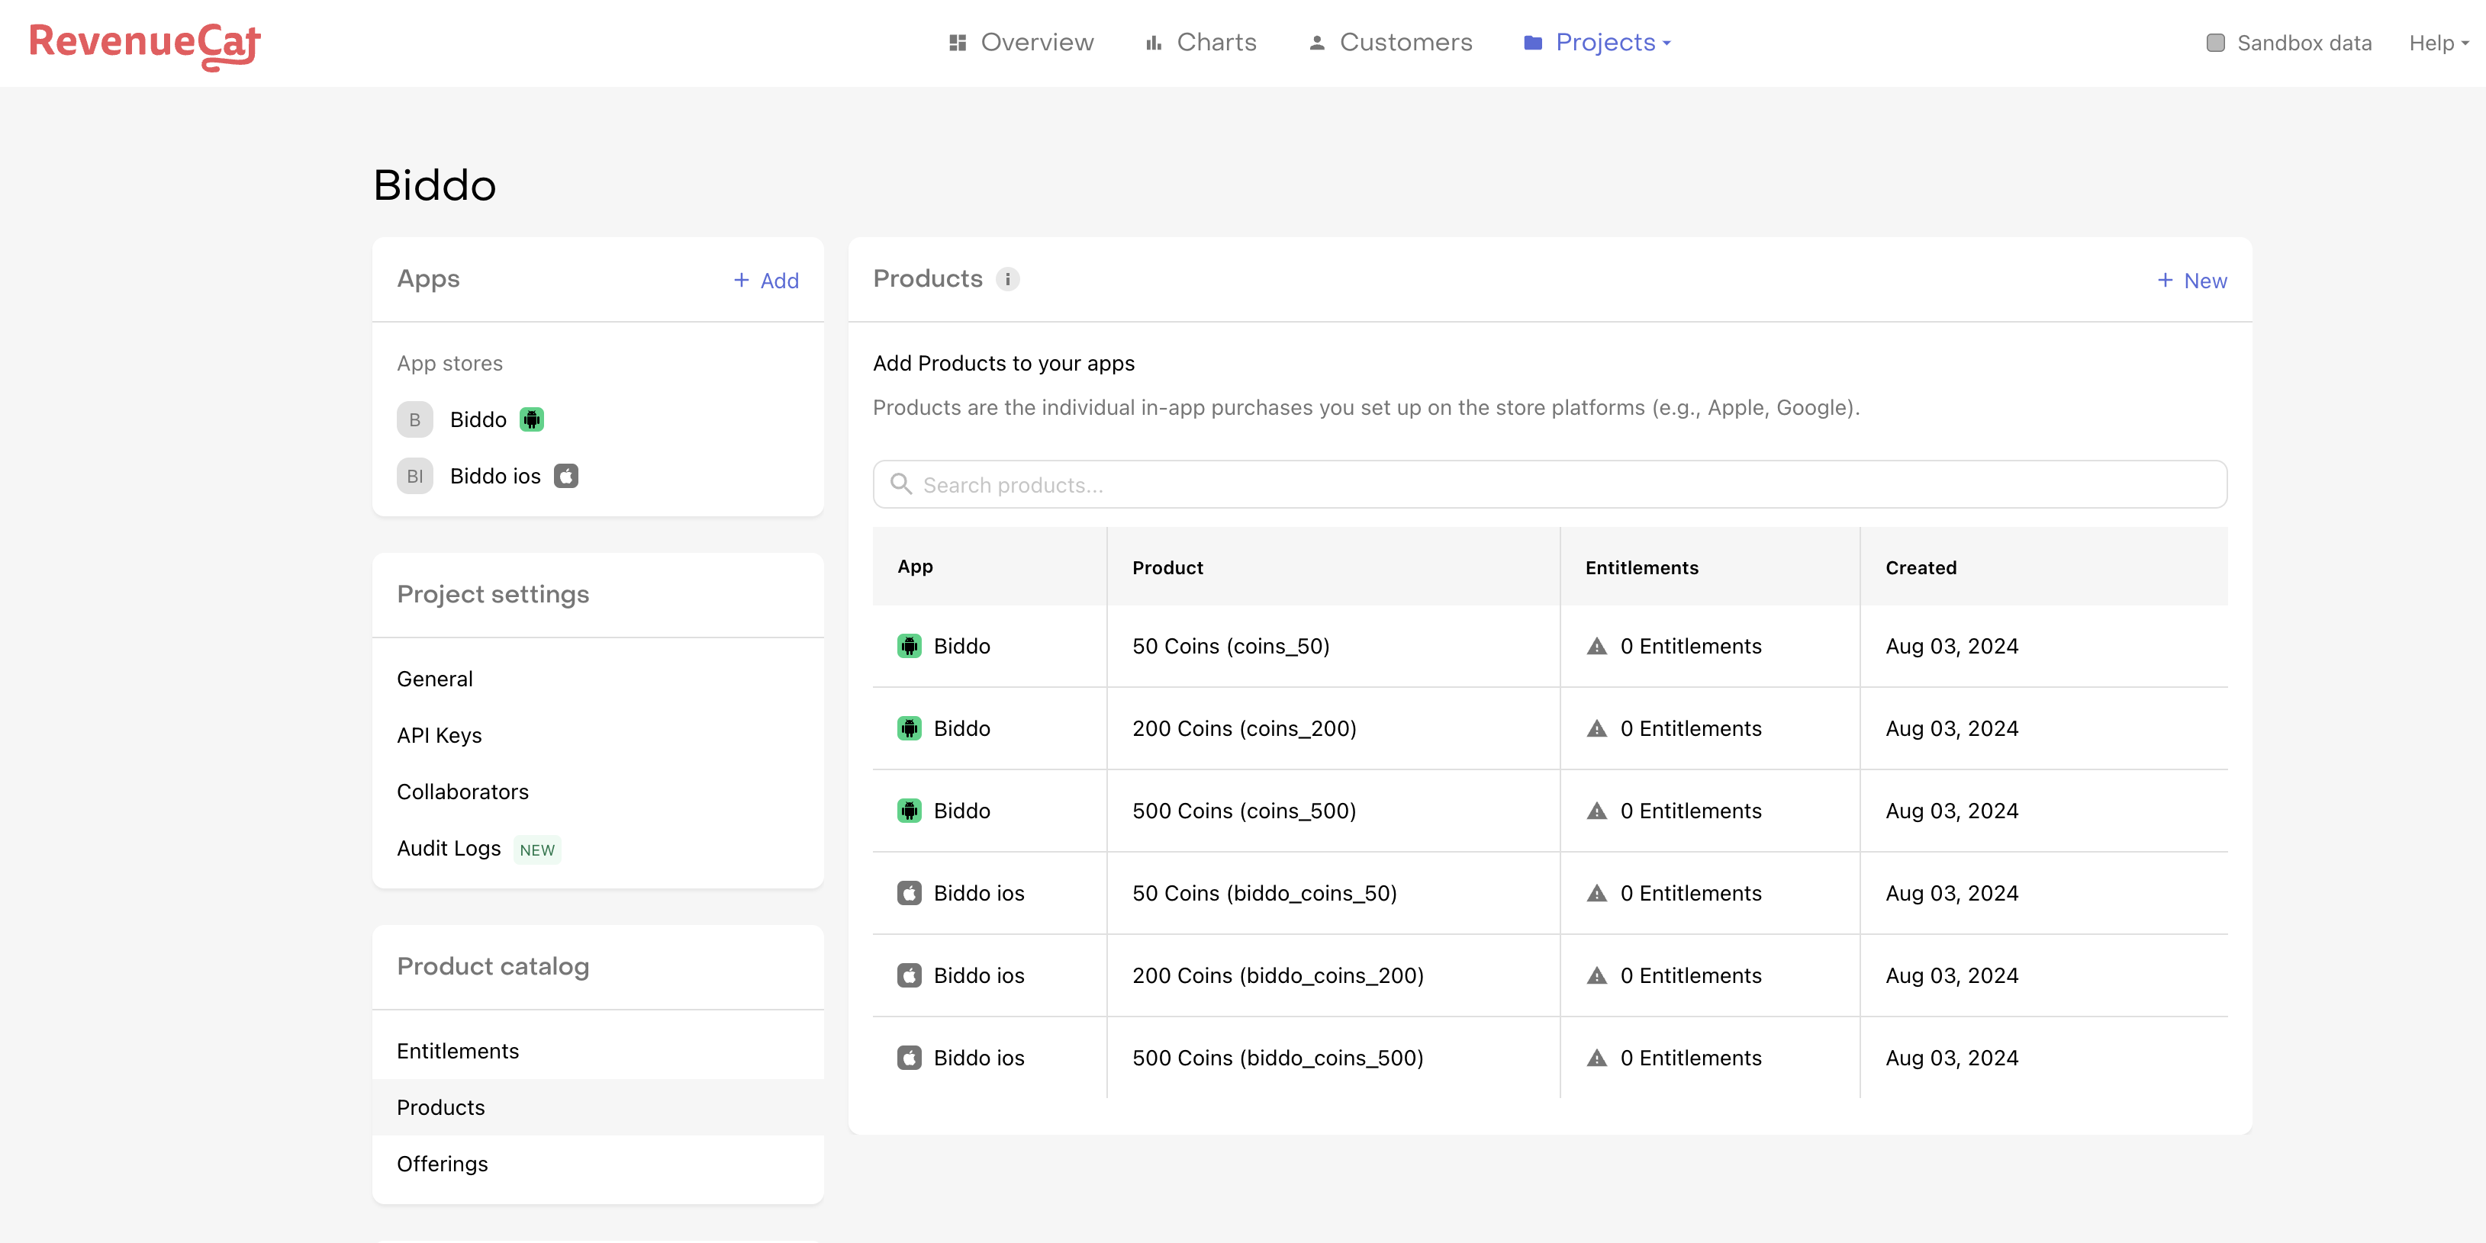Click the Apple icon beside Biddo ios app store

pos(565,475)
